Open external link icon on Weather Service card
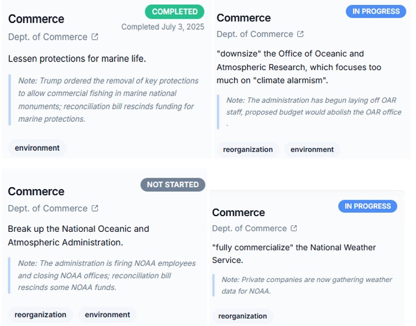Image resolution: width=416 pixels, height=326 pixels. 293,228
